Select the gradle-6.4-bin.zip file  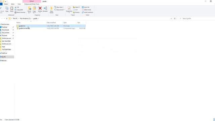tap(24, 28)
